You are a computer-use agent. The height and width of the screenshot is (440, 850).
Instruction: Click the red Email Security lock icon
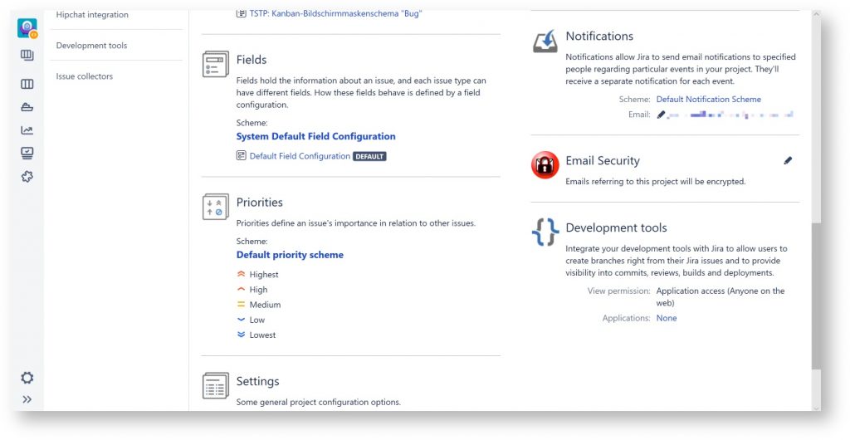pyautogui.click(x=545, y=166)
